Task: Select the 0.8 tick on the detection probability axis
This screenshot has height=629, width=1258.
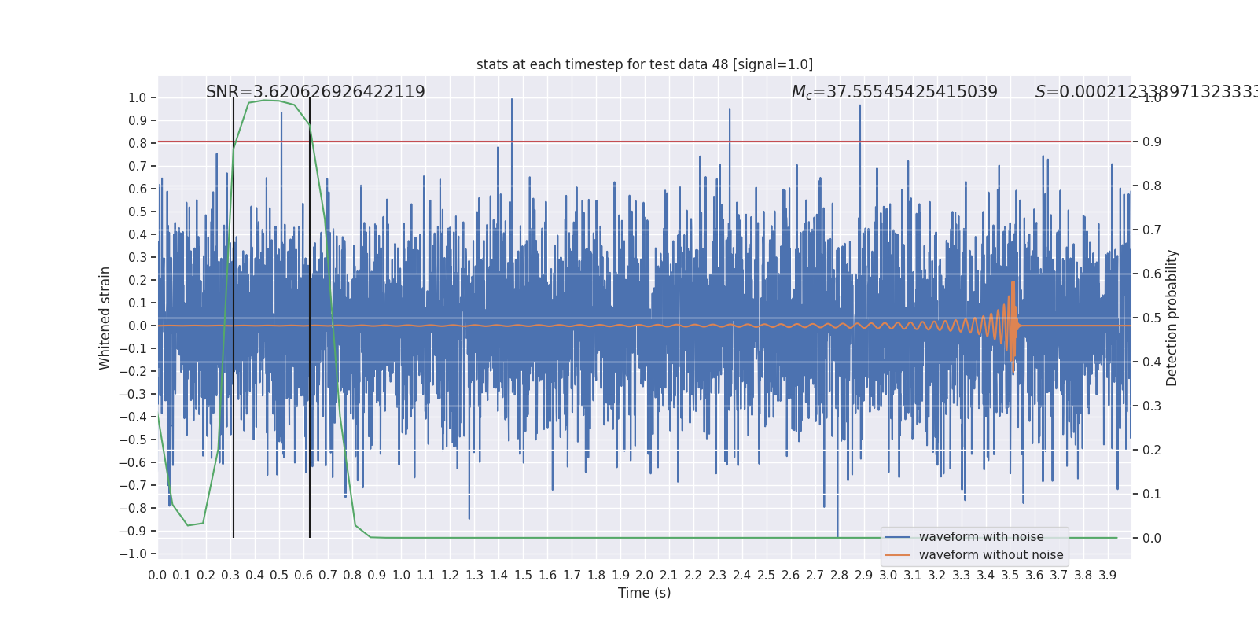Action: click(1152, 186)
